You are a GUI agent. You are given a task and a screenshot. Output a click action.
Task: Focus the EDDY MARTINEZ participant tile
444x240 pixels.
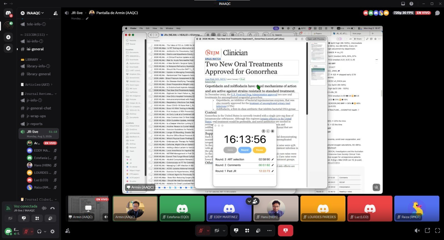(229, 208)
